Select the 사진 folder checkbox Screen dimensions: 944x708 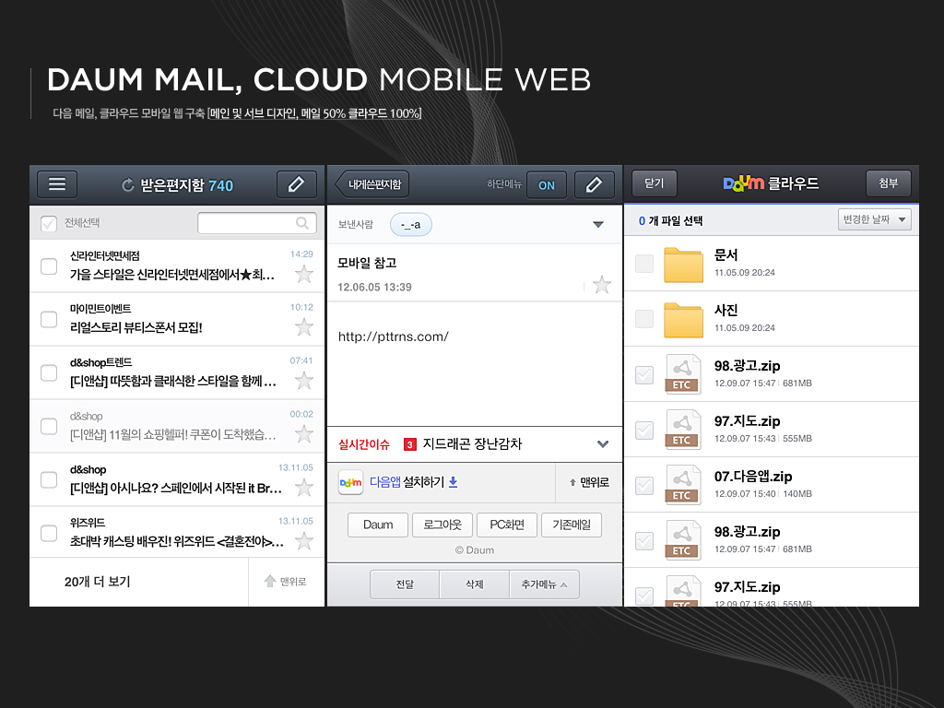coord(644,318)
